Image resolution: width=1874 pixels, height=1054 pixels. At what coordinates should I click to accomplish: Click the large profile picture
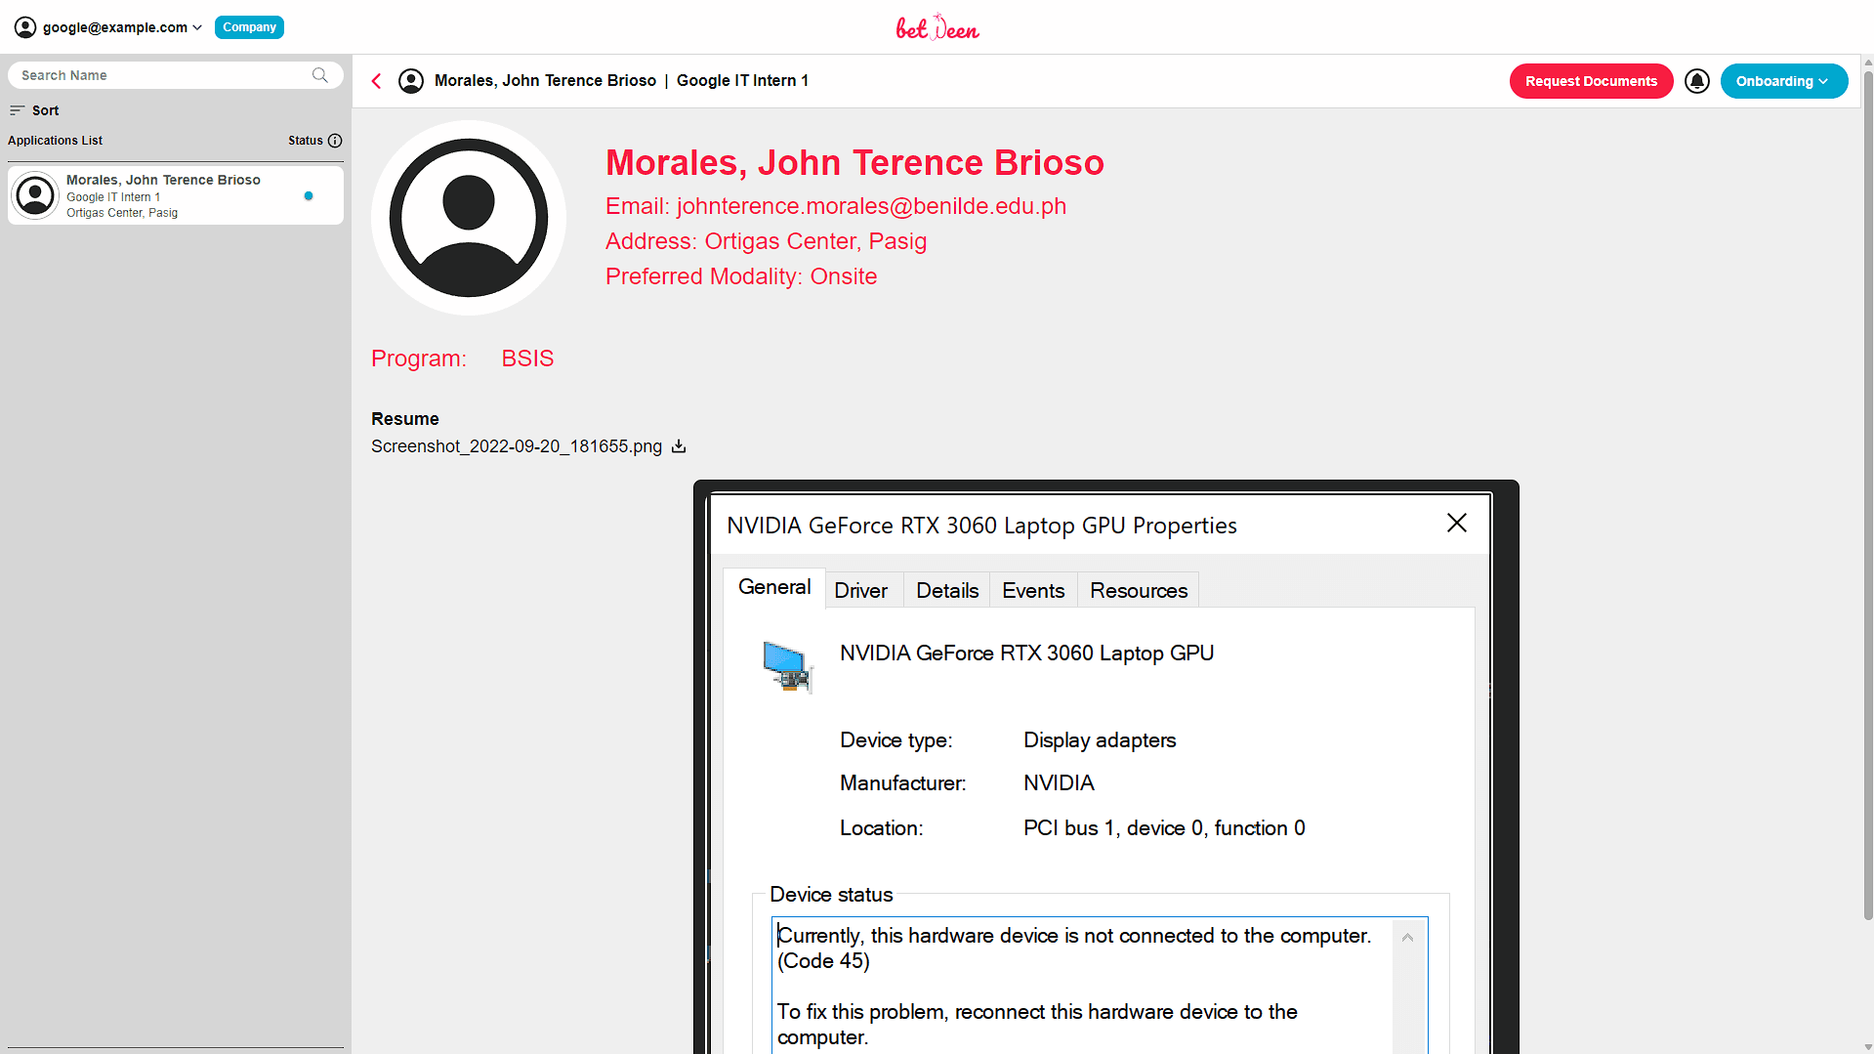[x=469, y=218]
